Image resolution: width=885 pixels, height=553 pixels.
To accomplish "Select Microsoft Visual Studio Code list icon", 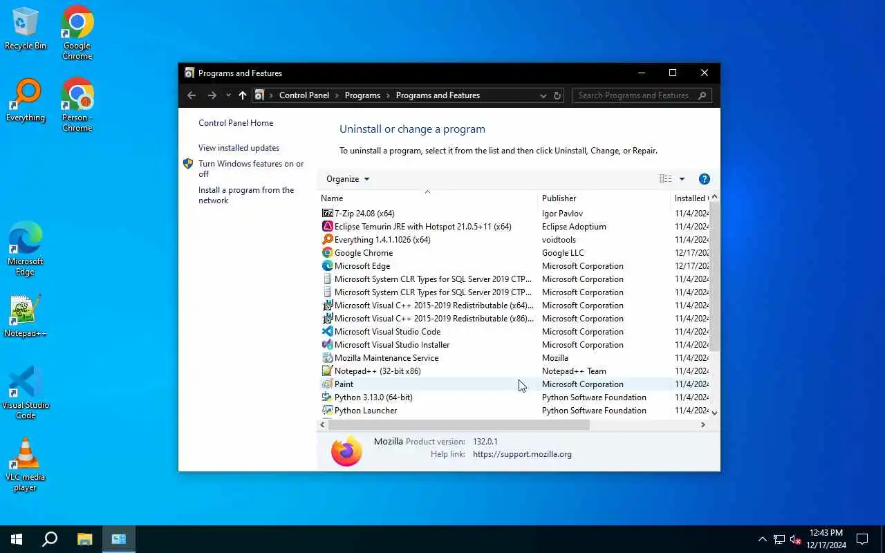I will pos(328,332).
